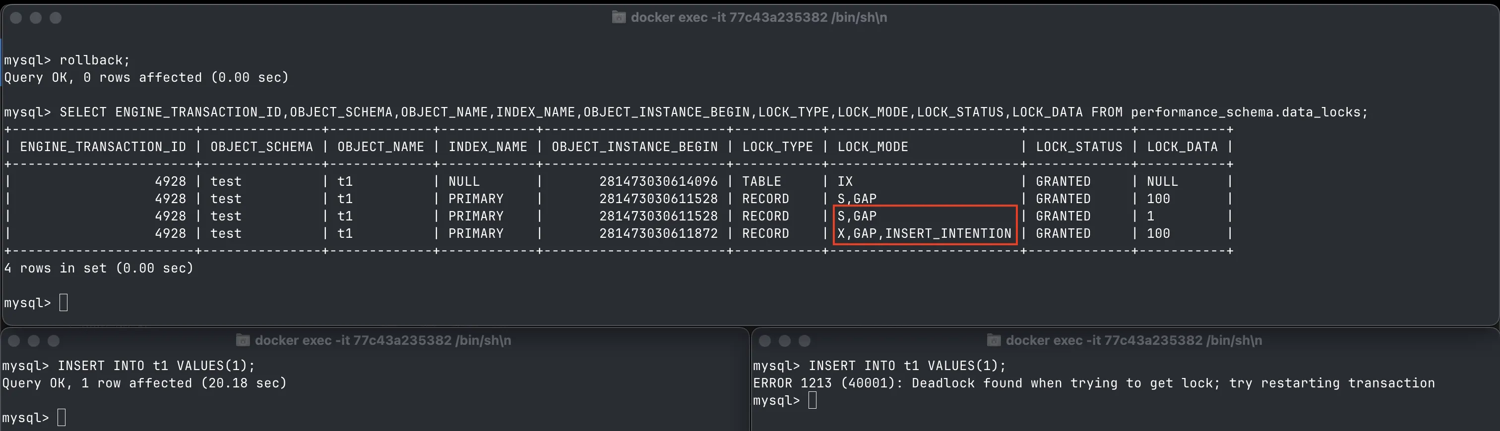The width and height of the screenshot is (1500, 431).
Task: Click the ERROR 1213 deadlock message
Action: click(1094, 383)
